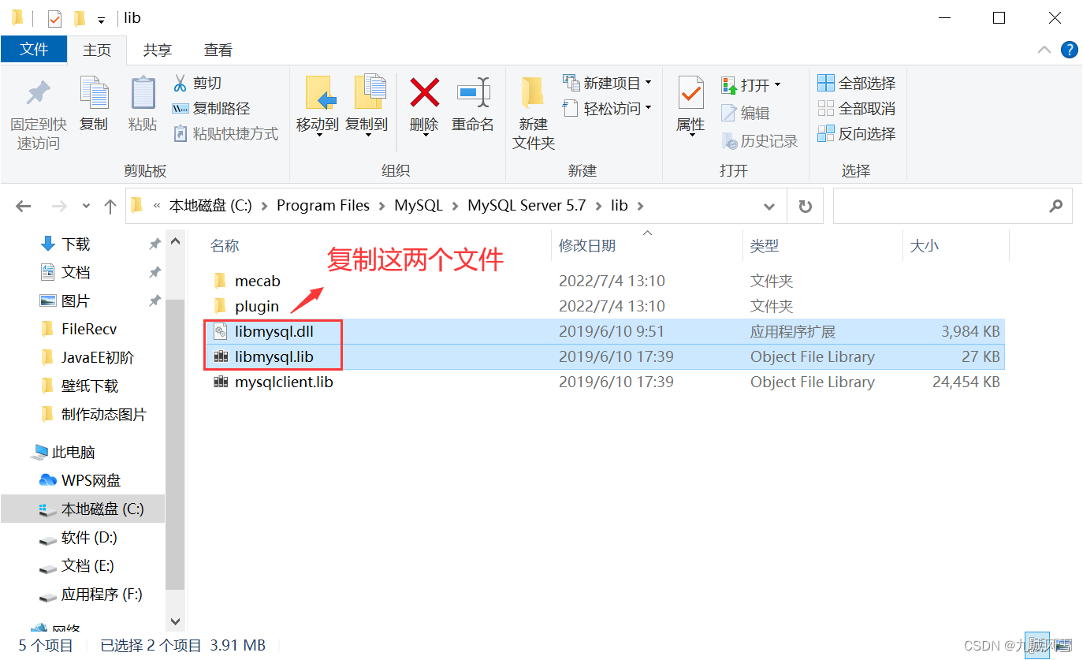Click the Back navigation arrow
1083x660 pixels.
click(24, 206)
